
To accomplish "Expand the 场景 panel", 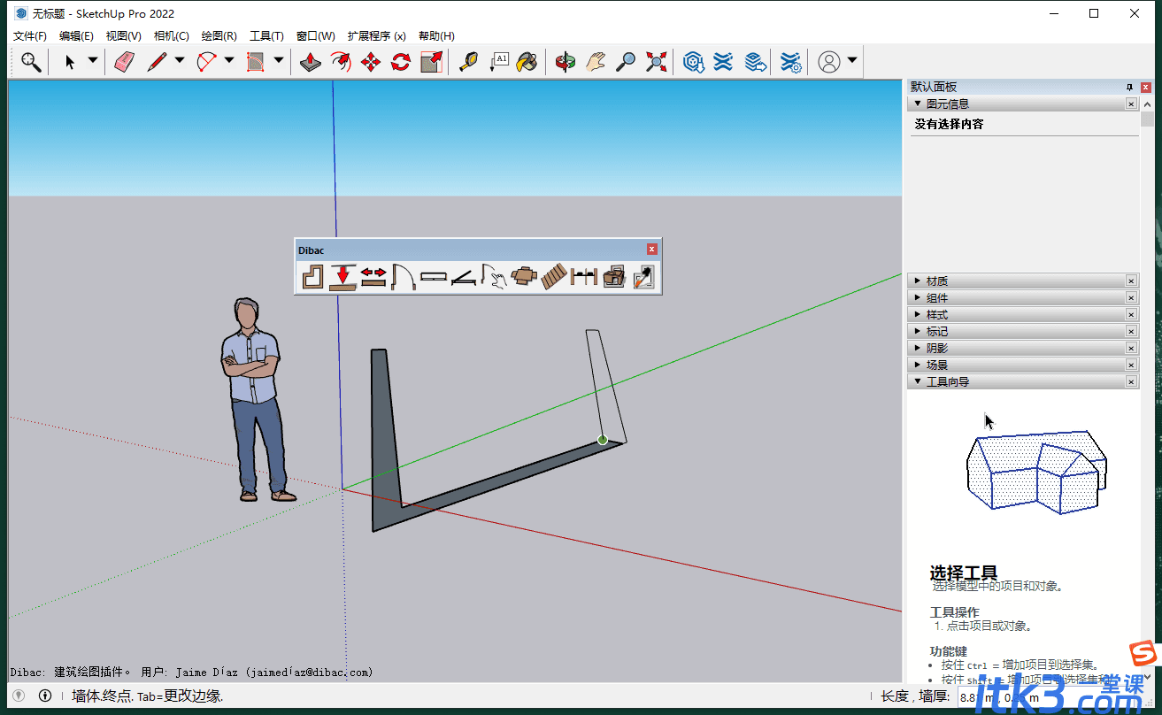I will [918, 365].
